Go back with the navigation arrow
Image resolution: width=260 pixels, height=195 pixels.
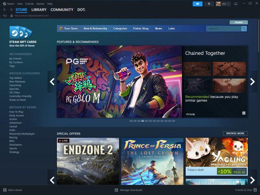(4, 10)
